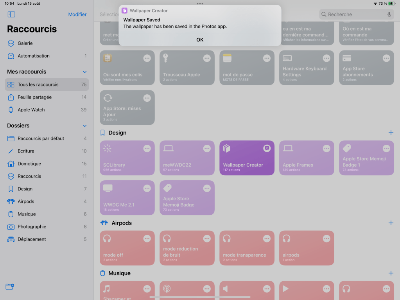Image resolution: width=400 pixels, height=300 pixels.
Task: Add shortcut to Design section with plus
Action: pos(391,133)
